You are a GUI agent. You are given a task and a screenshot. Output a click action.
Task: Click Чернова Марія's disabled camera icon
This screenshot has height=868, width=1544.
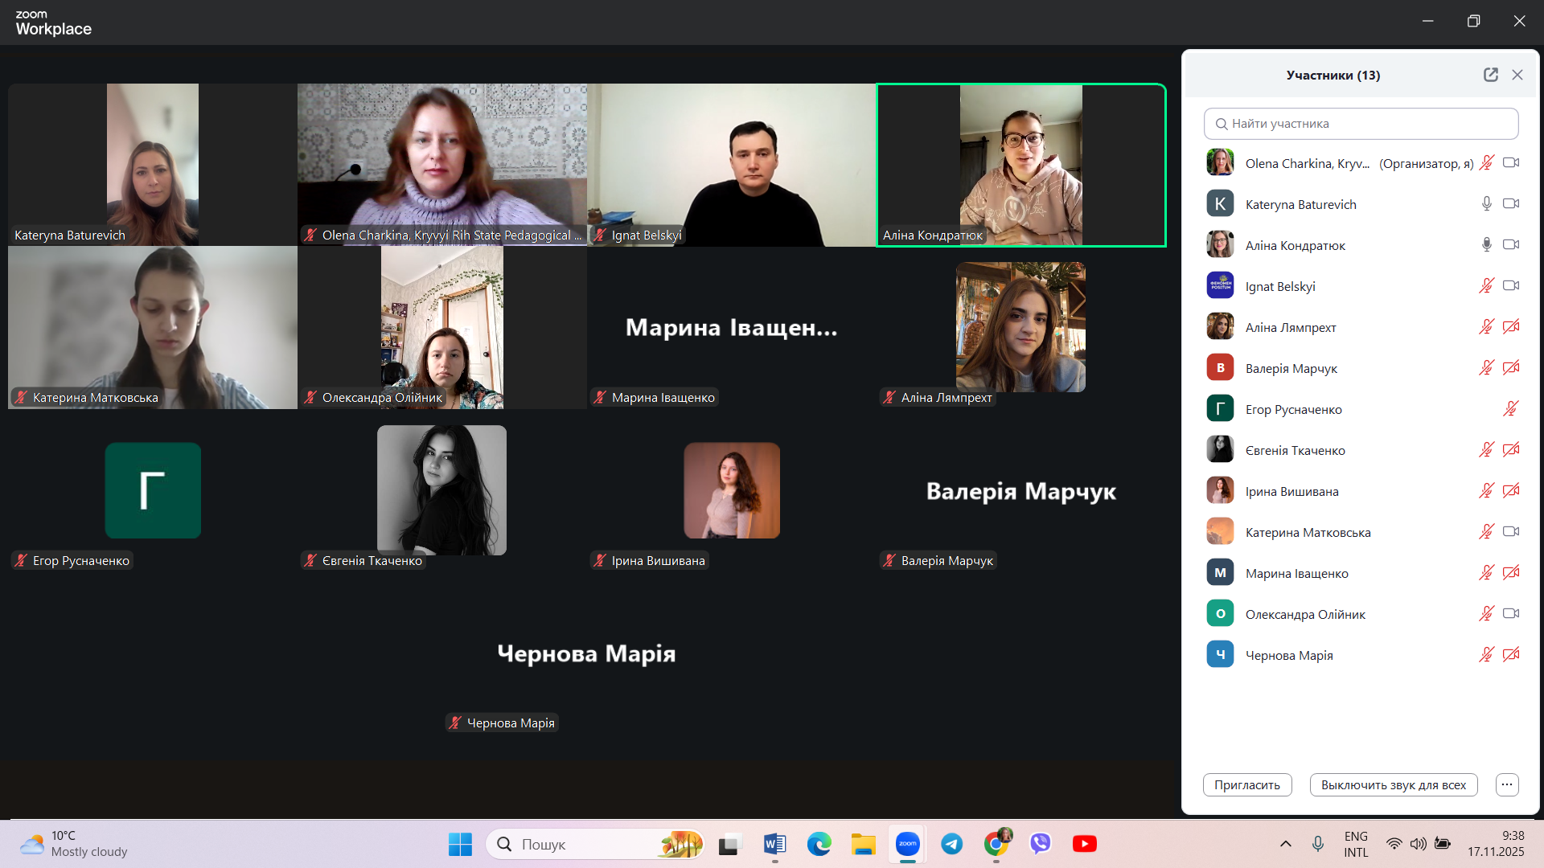click(x=1511, y=655)
